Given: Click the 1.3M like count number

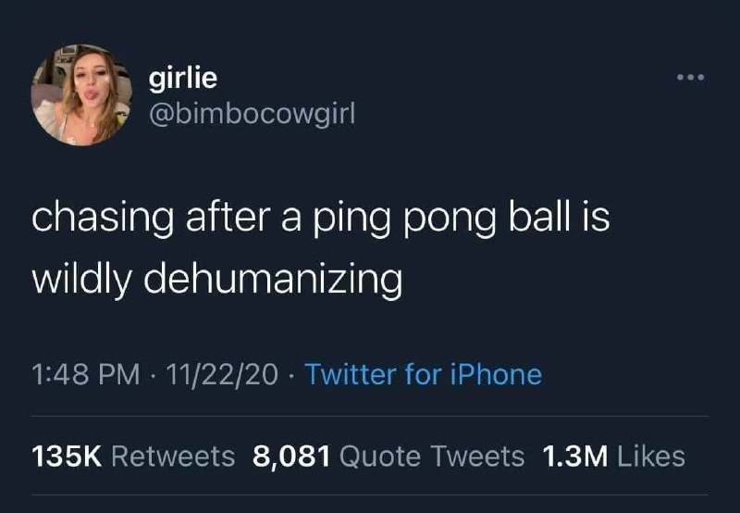Looking at the screenshot, I should [x=575, y=457].
